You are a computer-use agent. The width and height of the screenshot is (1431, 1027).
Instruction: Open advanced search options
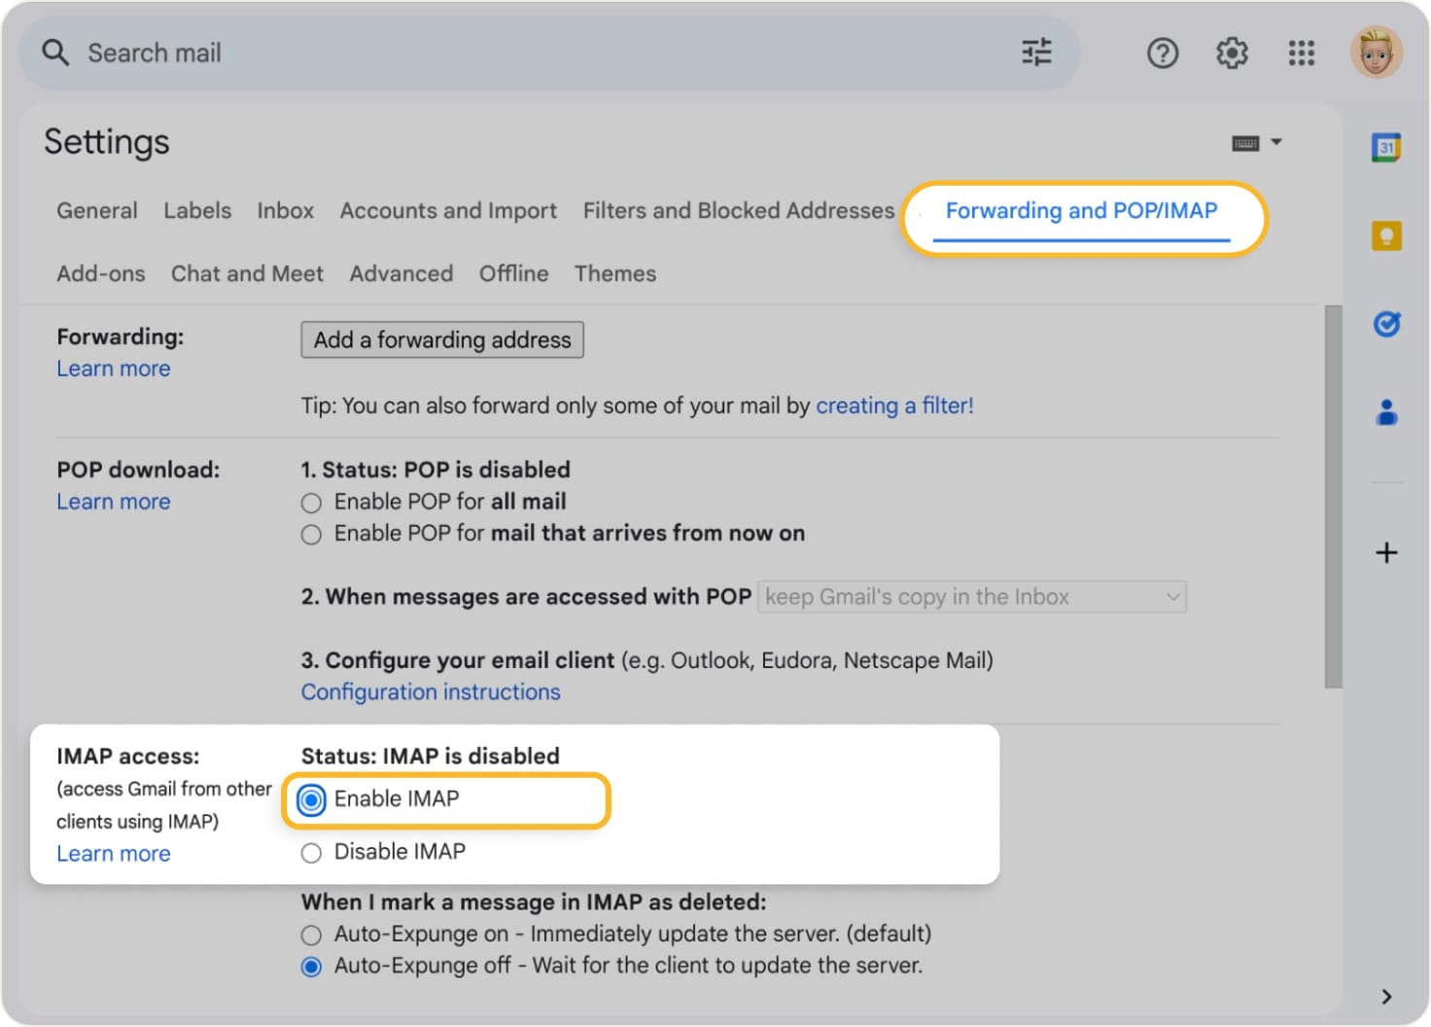[x=1036, y=53]
